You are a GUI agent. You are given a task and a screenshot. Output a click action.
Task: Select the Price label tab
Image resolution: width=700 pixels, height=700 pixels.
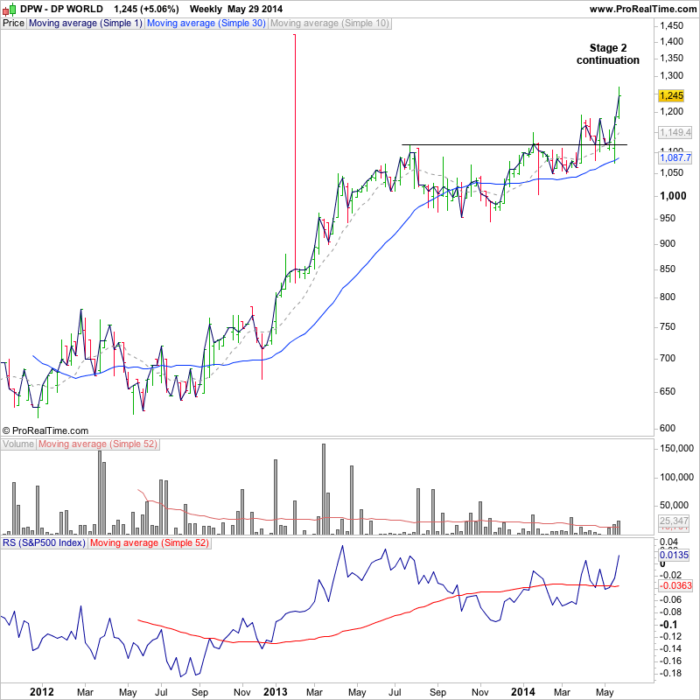coord(13,24)
